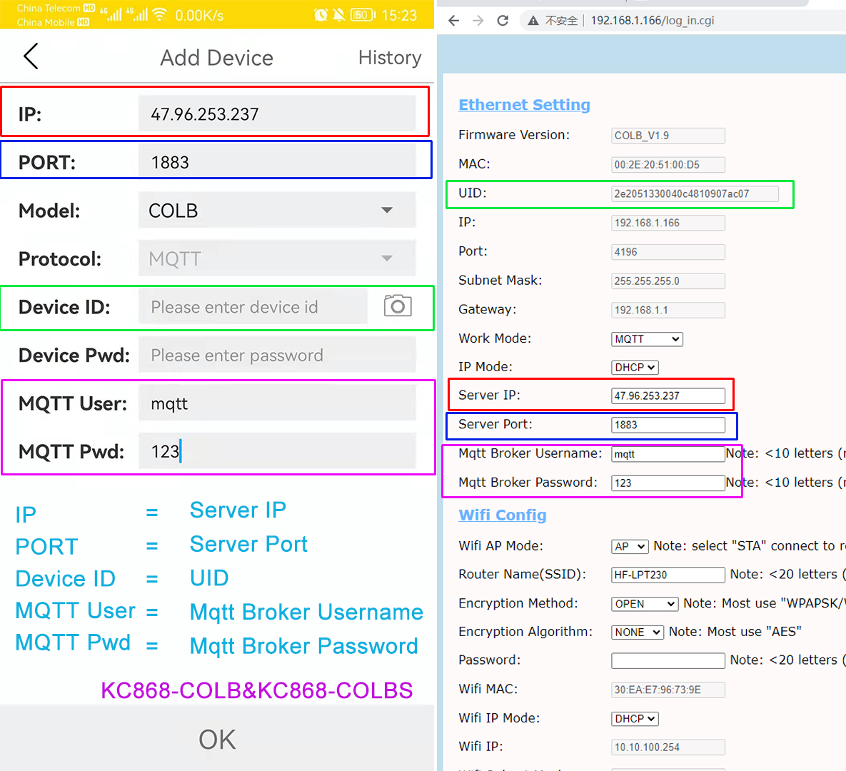
Task: Open the Work Mode MQTT dropdown
Action: (x=647, y=339)
